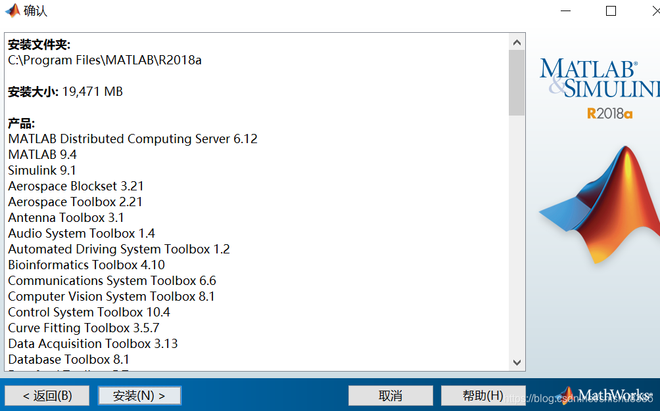This screenshot has height=411, width=660.
Task: Select Bioinformatics Toolbox 4.10
Action: [86, 265]
